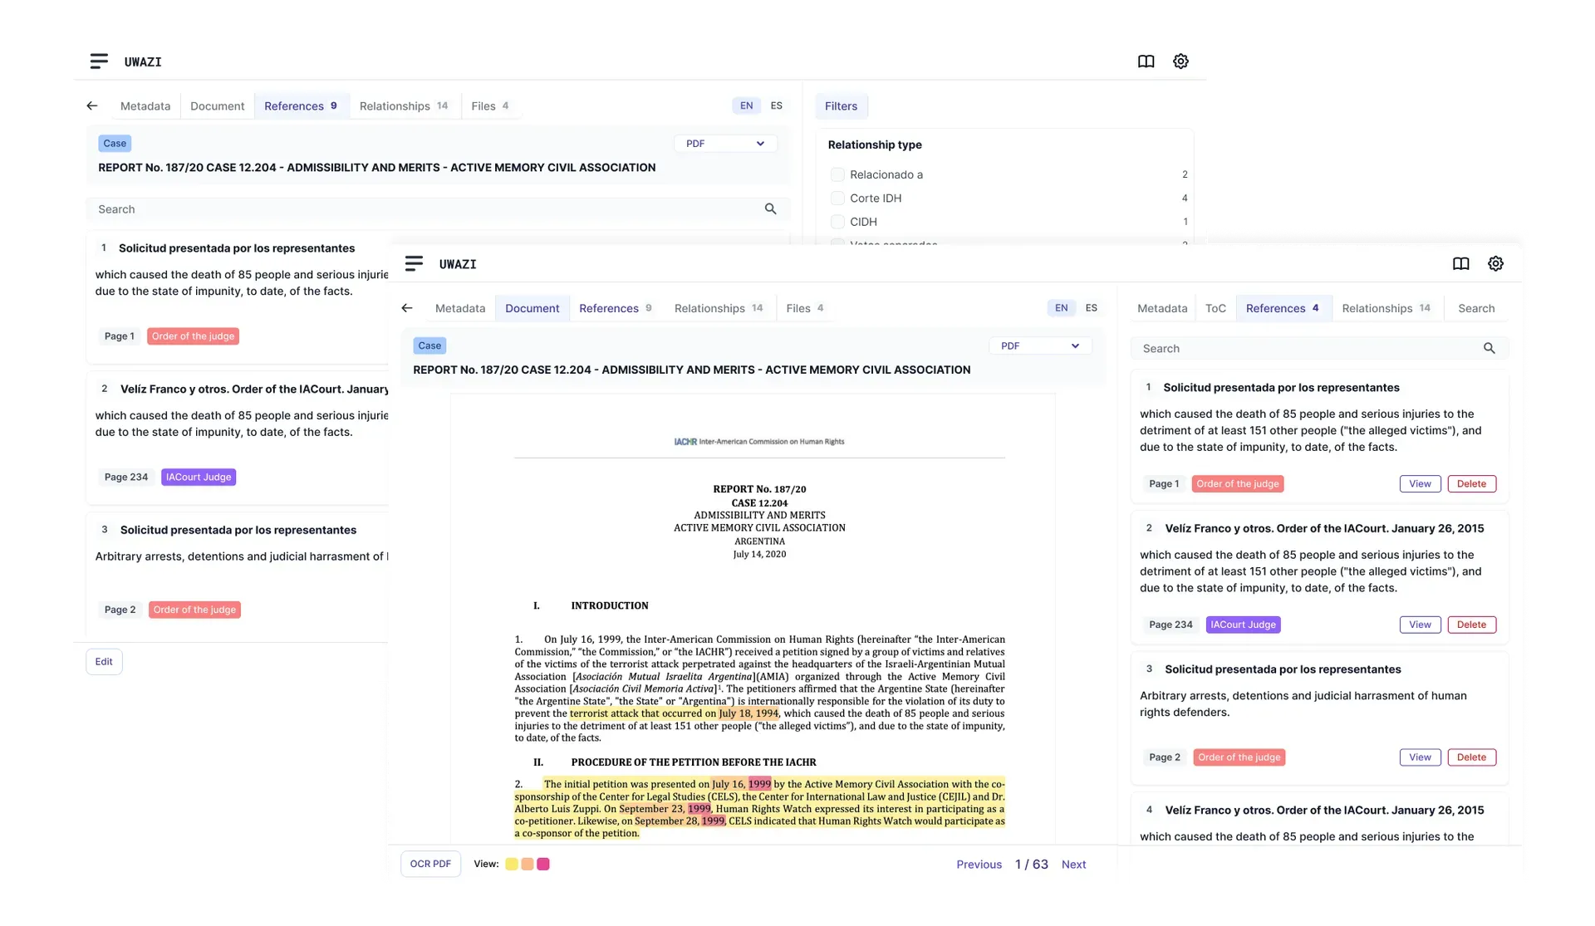Screen dimensions: 1595x926
Task: Open the Relationships tab showing 14 items
Action: point(719,308)
